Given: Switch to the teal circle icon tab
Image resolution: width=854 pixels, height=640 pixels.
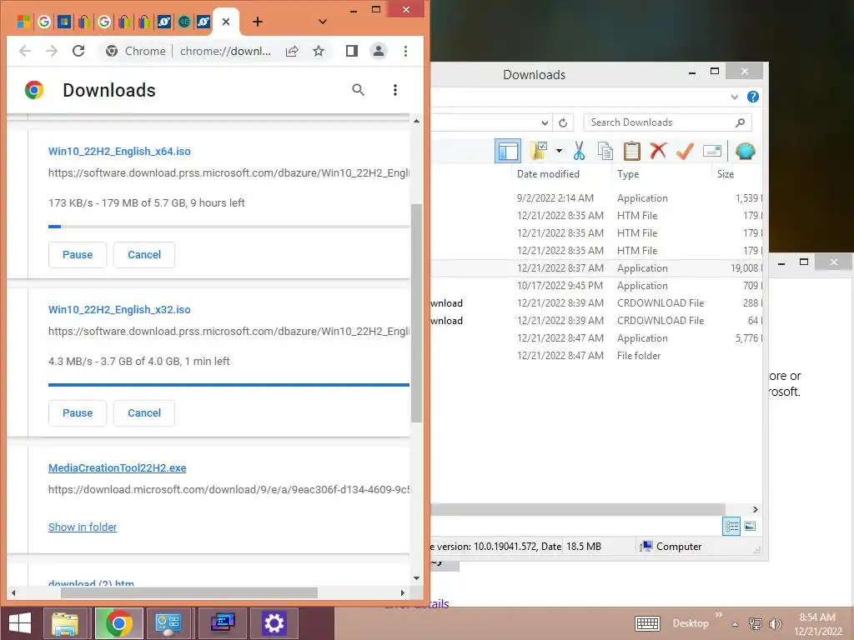Looking at the screenshot, I should tap(184, 22).
